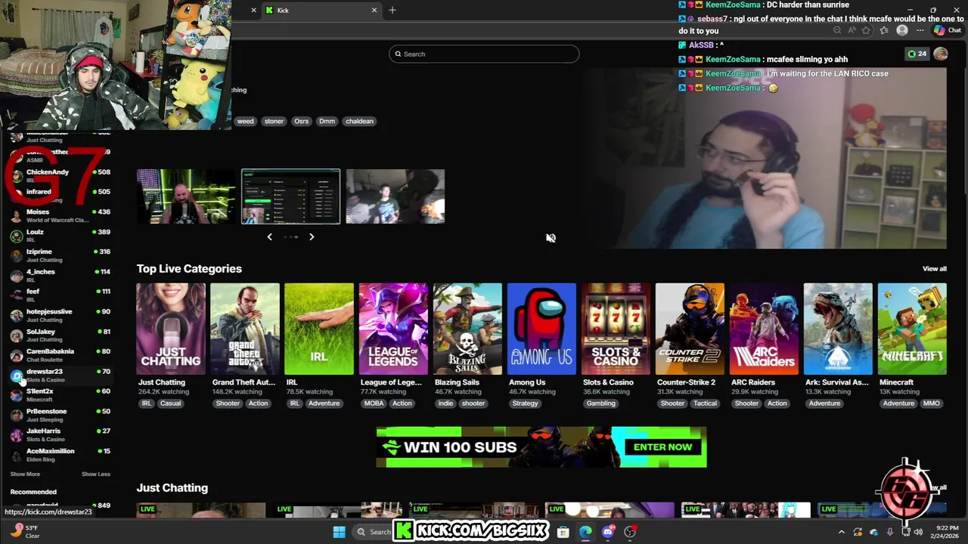The height and width of the screenshot is (544, 968).
Task: Open Microsoft Edge from taskbar
Action: click(x=585, y=532)
